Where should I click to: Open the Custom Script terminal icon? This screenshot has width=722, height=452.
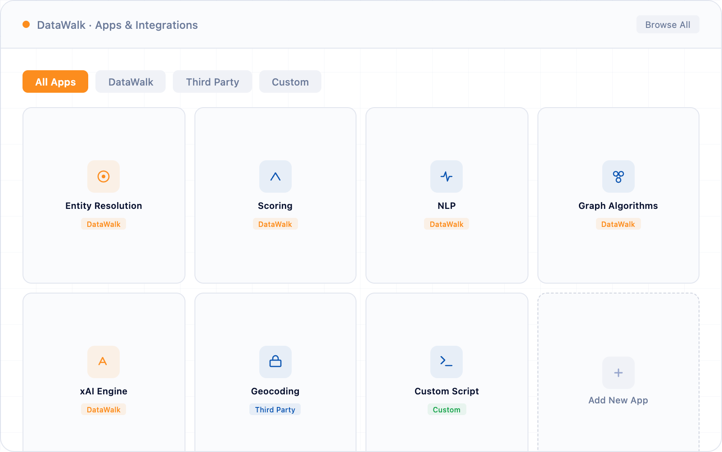447,362
